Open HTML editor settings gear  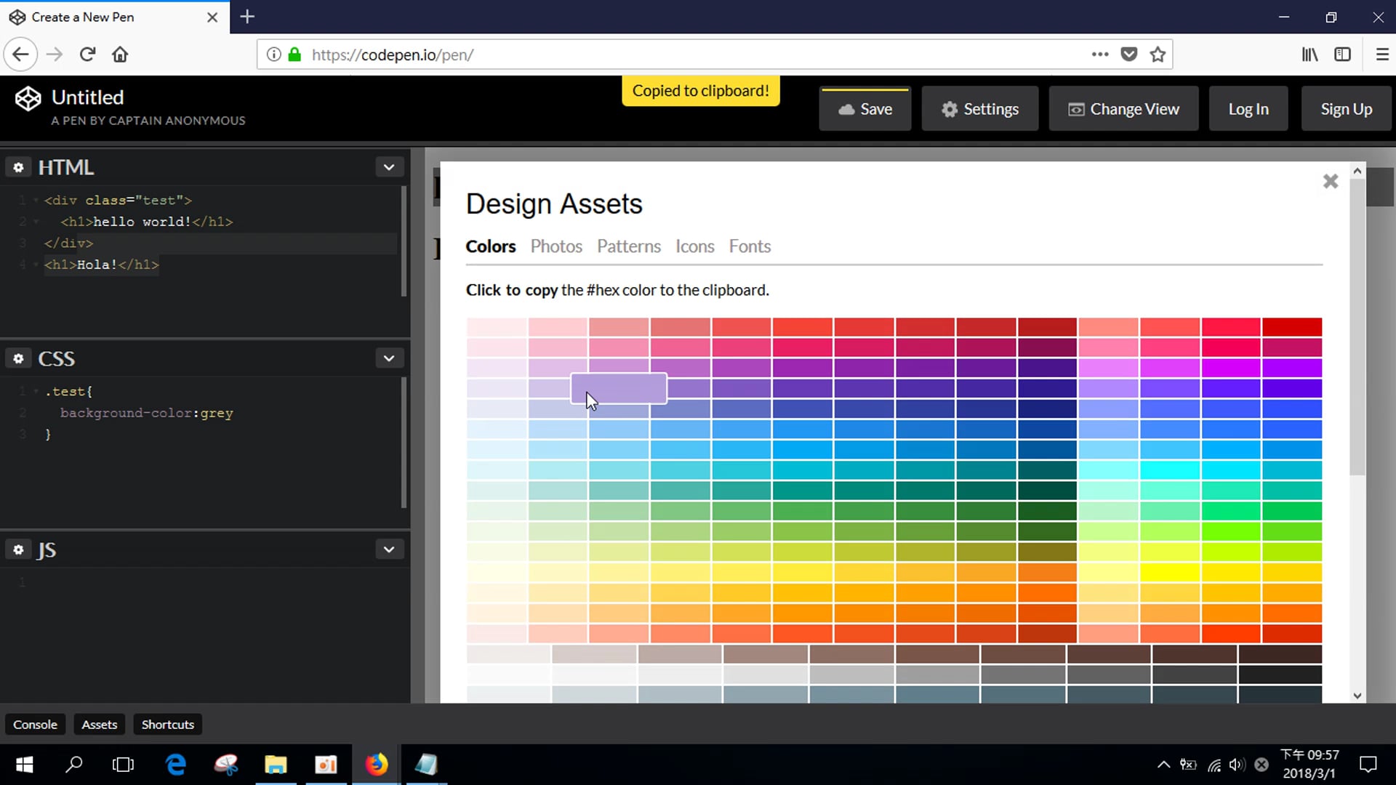18,168
